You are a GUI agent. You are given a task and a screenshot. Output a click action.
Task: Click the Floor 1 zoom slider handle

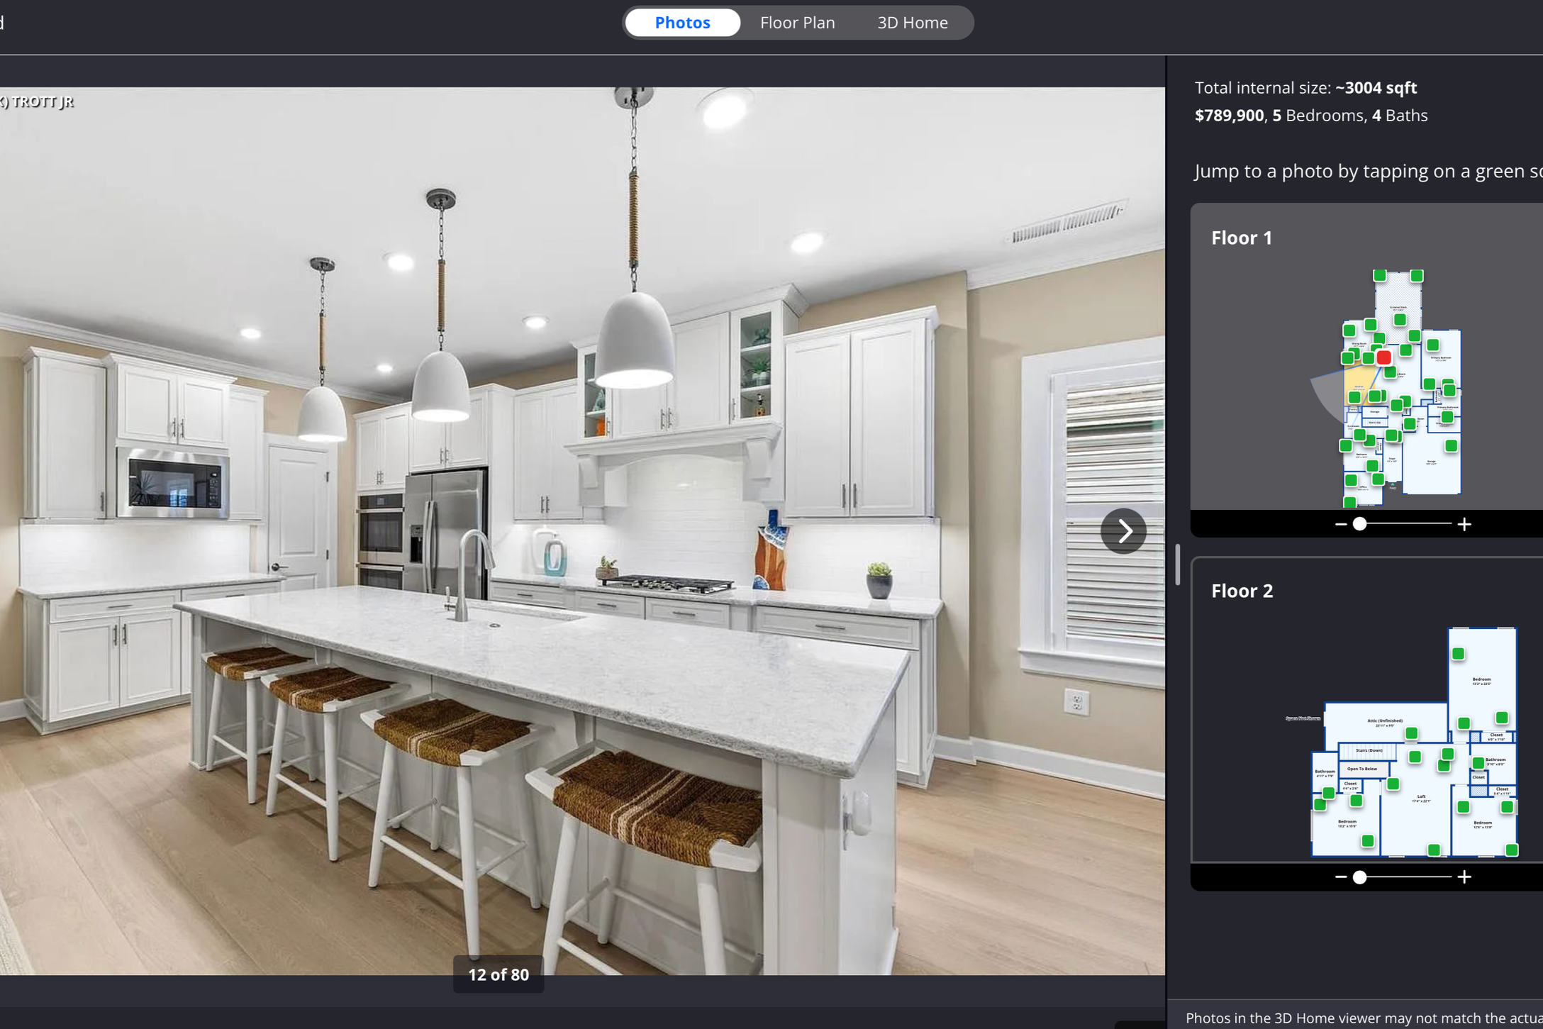click(1359, 524)
